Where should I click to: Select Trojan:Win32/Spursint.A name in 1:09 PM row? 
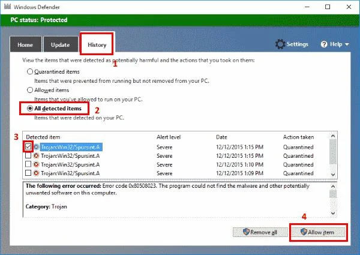click(x=70, y=173)
